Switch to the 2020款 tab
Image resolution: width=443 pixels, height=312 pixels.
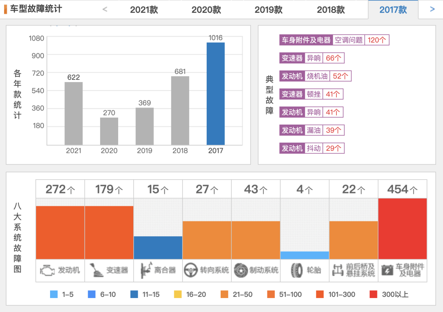coord(206,9)
